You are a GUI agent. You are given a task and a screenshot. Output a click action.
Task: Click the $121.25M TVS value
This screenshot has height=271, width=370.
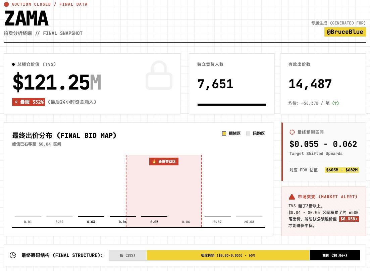pyautogui.click(x=57, y=82)
